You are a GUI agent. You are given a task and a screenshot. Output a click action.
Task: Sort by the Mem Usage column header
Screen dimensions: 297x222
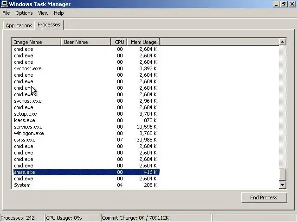pyautogui.click(x=143, y=42)
